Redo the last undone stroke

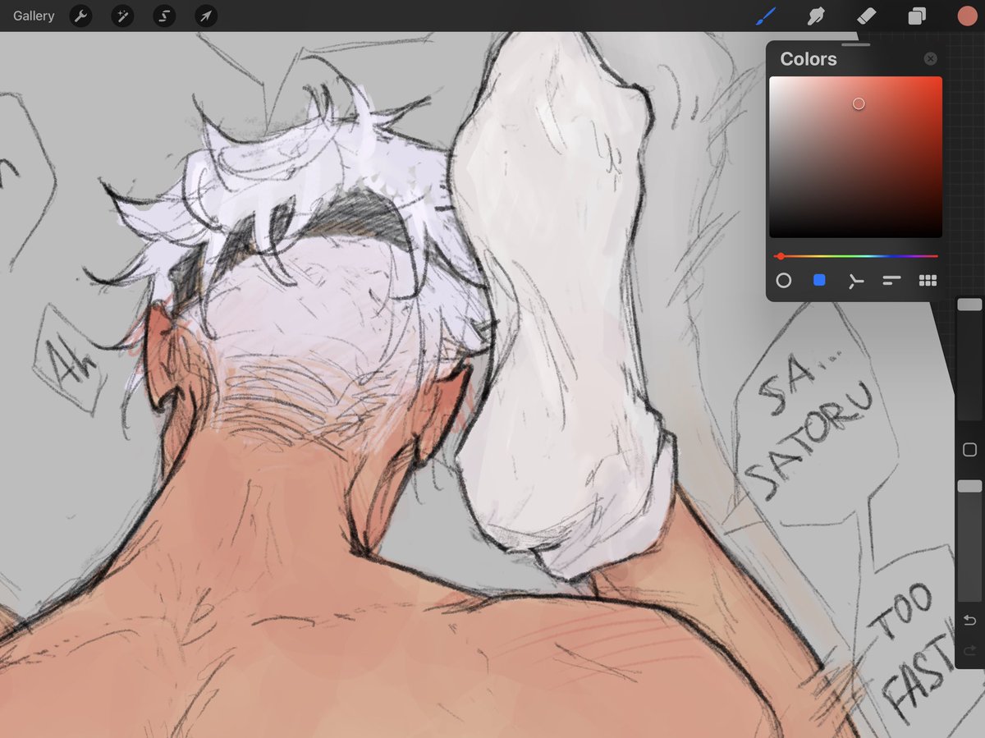pos(969,652)
